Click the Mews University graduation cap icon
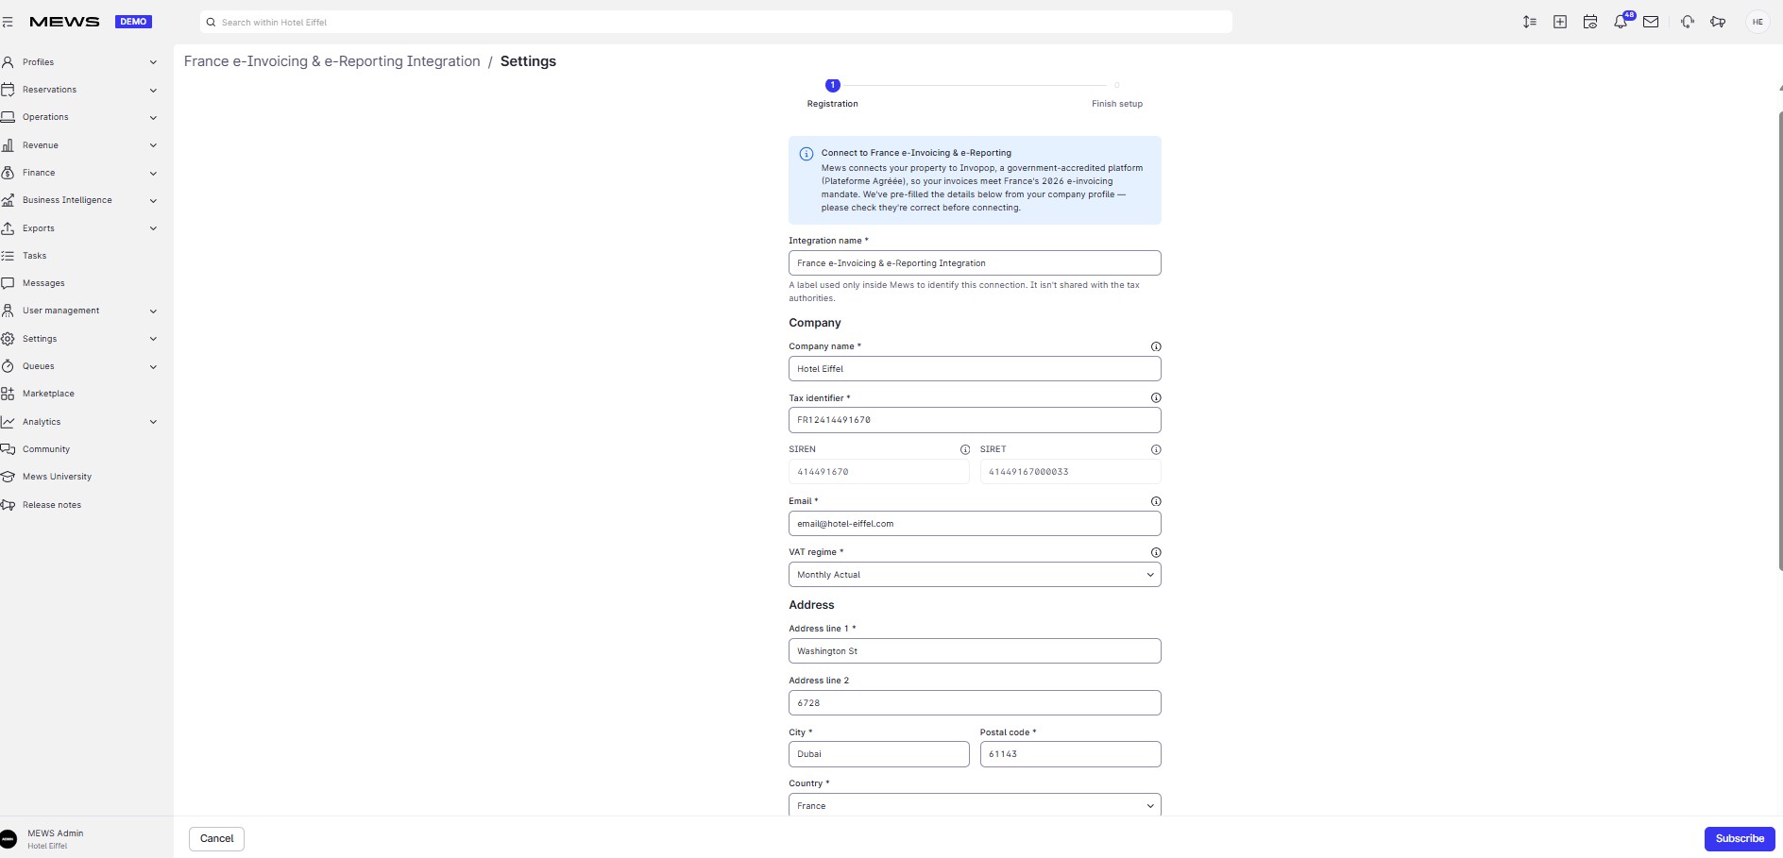The height and width of the screenshot is (858, 1783). click(8, 477)
